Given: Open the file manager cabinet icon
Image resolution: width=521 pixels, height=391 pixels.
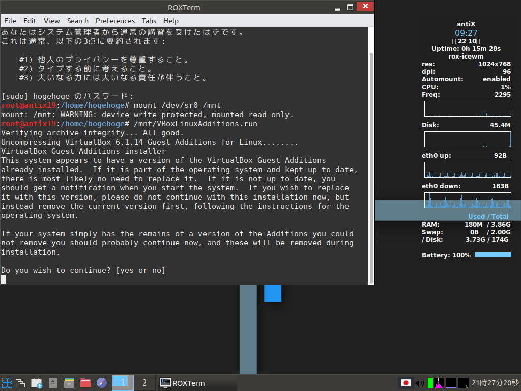Looking at the screenshot, I should click(69, 383).
